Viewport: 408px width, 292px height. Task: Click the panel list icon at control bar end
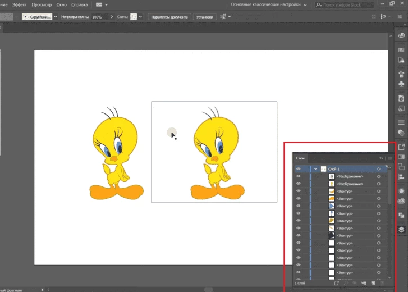point(400,17)
